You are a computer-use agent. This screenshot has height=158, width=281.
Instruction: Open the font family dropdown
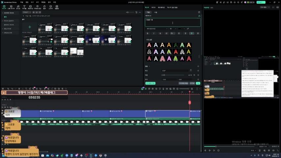156,29
